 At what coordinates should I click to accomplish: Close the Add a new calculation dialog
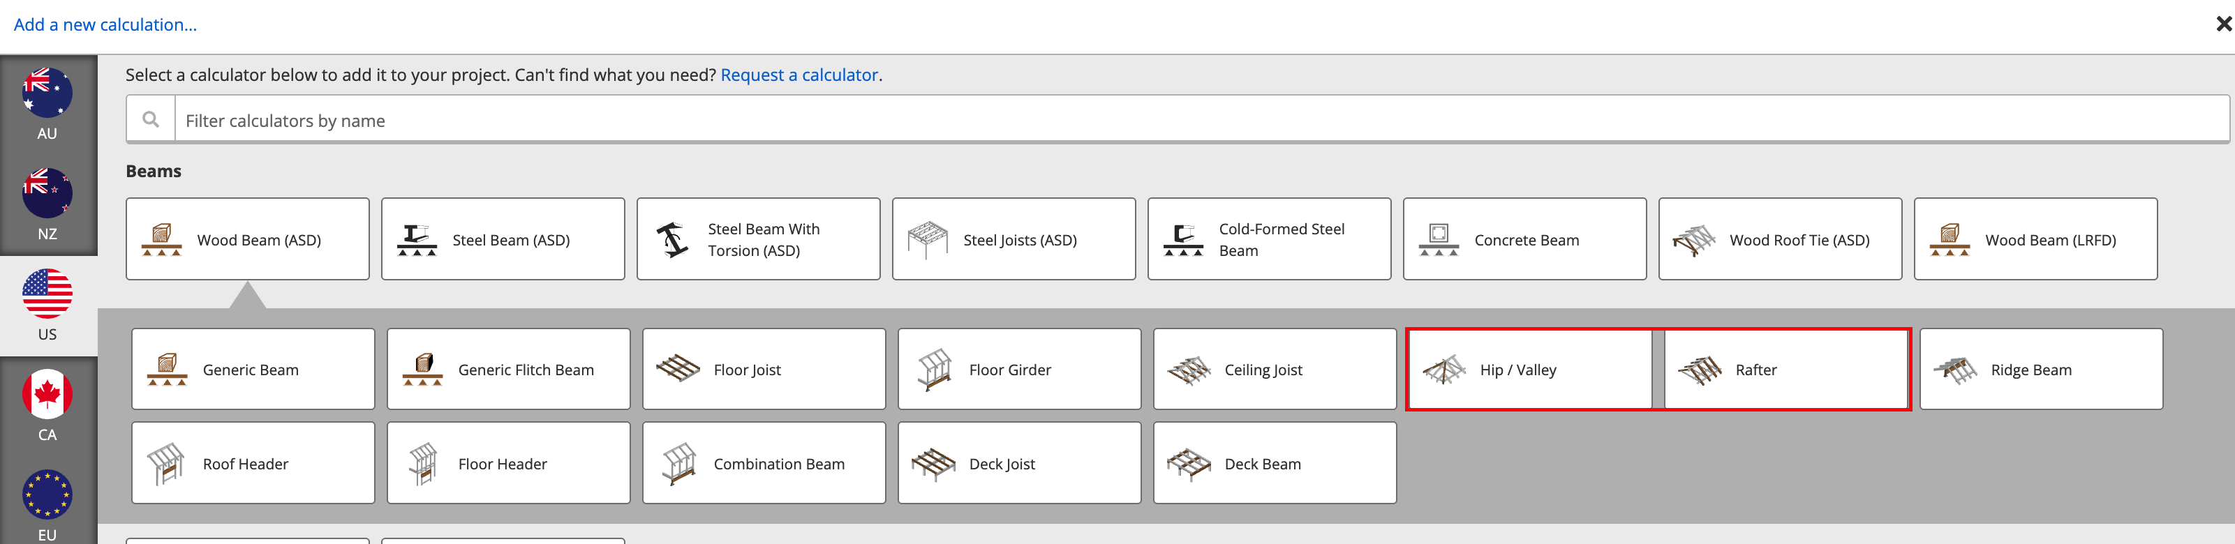2223,24
